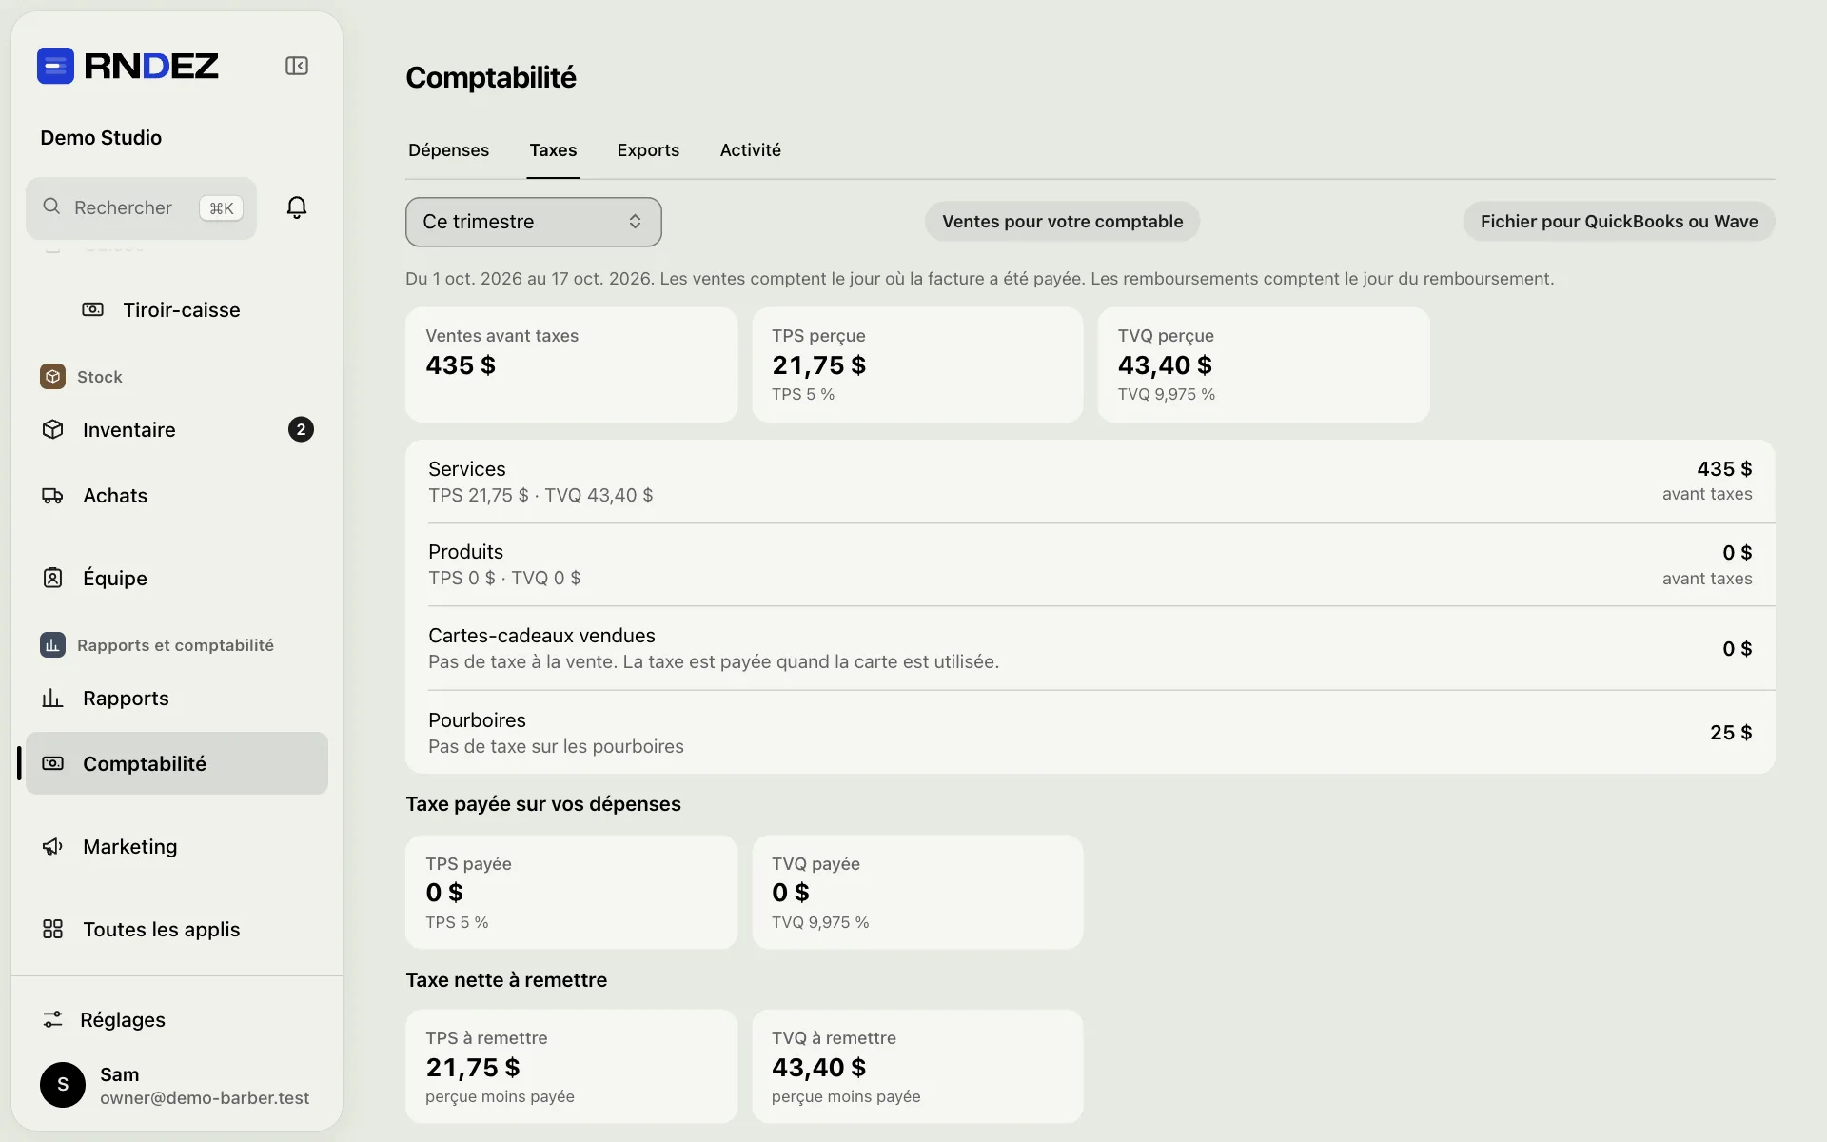Click the search magnifier icon
This screenshot has width=1827, height=1142.
pyautogui.click(x=51, y=207)
